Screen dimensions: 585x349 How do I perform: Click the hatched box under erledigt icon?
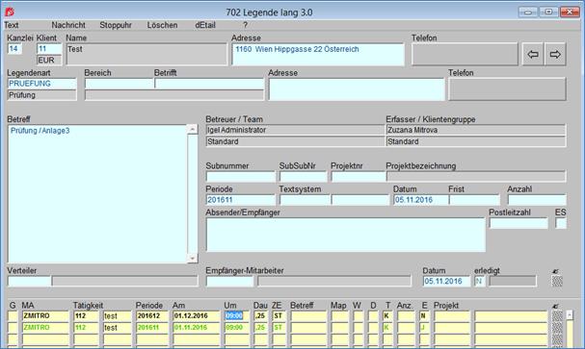557,282
